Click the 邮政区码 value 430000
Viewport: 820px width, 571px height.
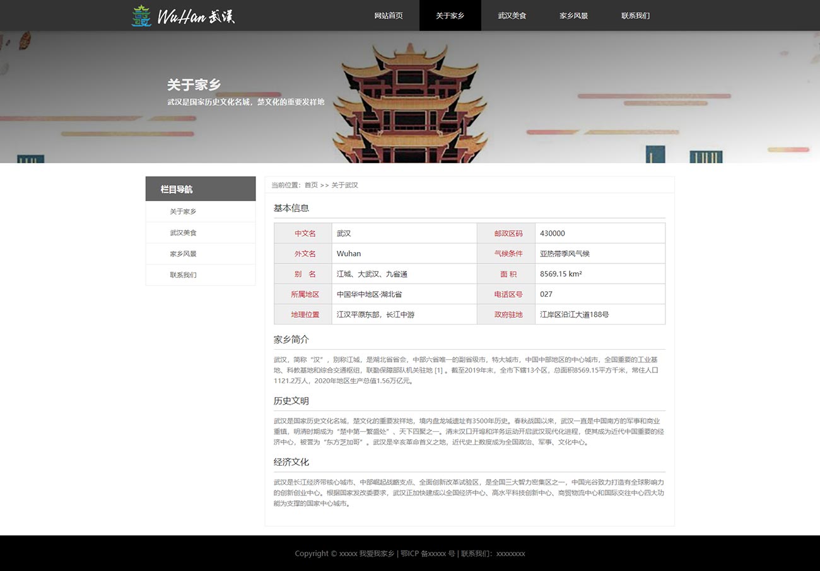[x=553, y=233]
